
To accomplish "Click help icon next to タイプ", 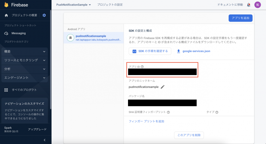I will click(217, 112).
